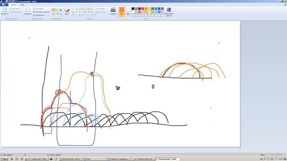Open the shape Fill dropdown
This screenshot has height=161, width=287.
(101, 12)
